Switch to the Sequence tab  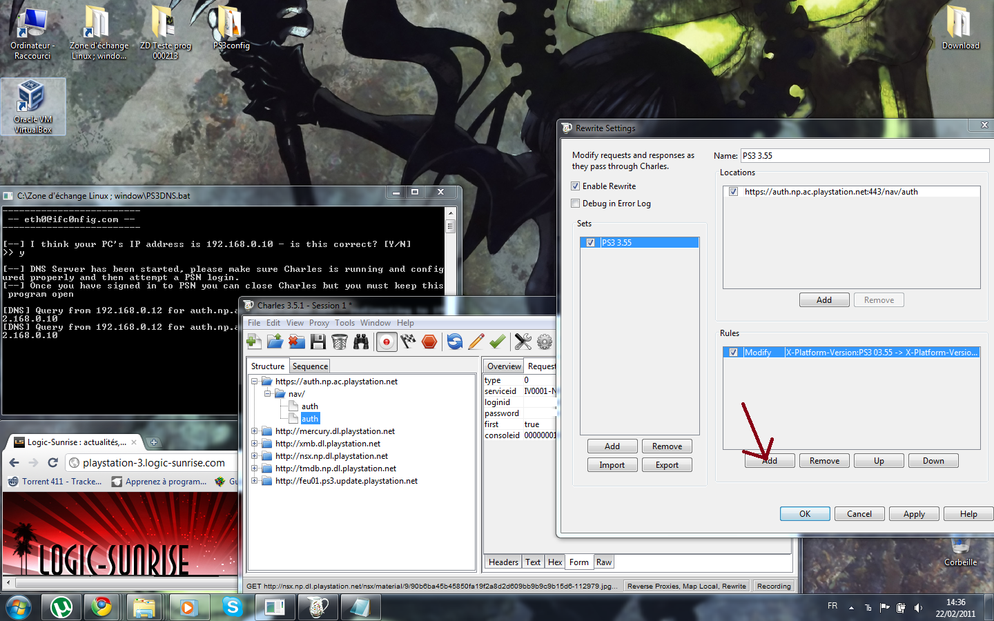click(310, 366)
